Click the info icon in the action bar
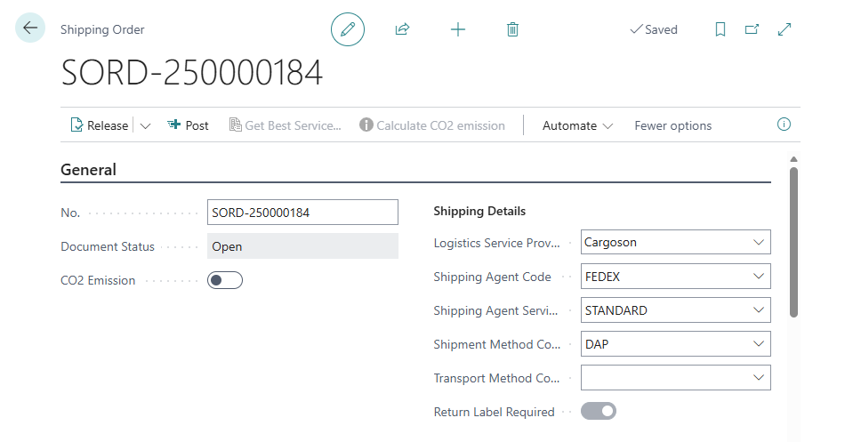The width and height of the screenshot is (861, 442). [784, 125]
